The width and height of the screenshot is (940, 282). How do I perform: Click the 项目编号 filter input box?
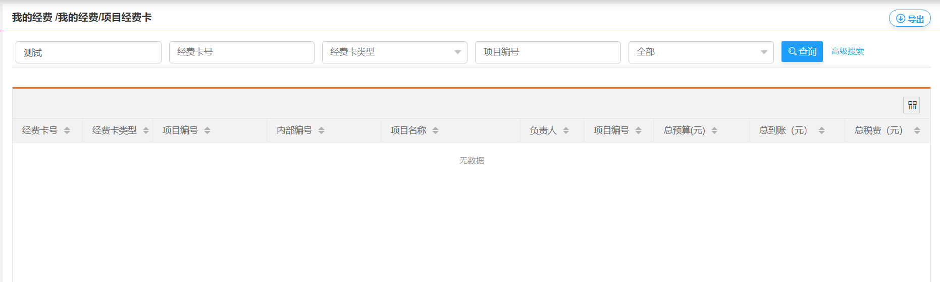tap(547, 52)
